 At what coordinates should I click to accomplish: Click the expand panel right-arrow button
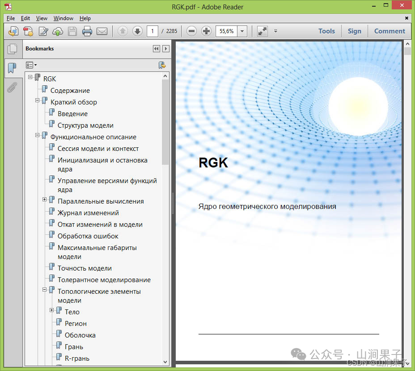click(x=166, y=49)
